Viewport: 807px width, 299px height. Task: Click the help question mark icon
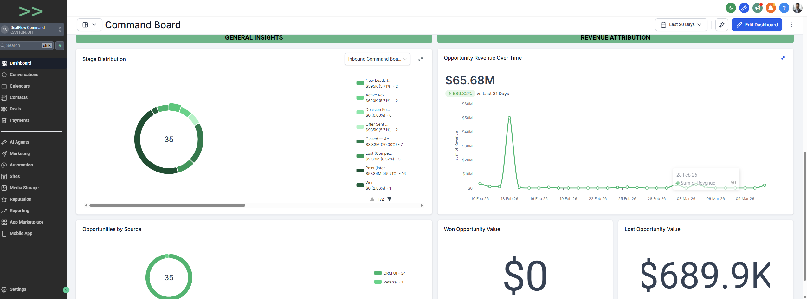click(x=784, y=8)
